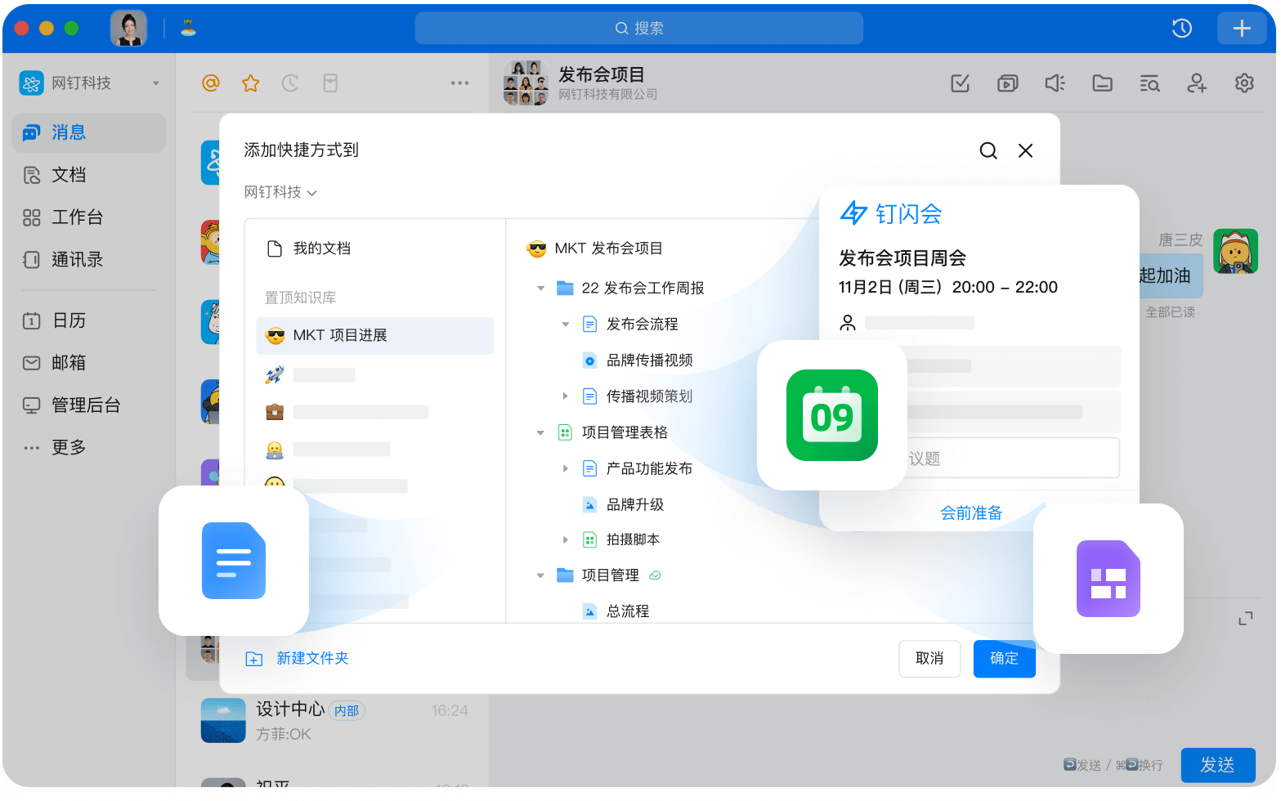Viewport: 1281px width, 801px height.
Task: Focus the 搜索 search bar
Action: pos(638,29)
